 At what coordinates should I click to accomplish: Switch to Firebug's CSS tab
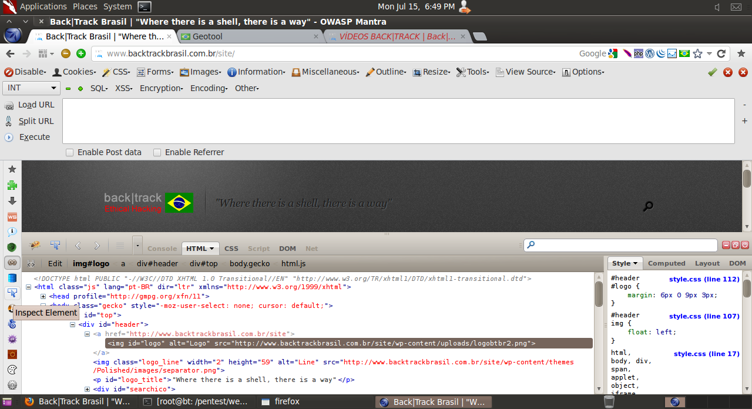click(231, 249)
